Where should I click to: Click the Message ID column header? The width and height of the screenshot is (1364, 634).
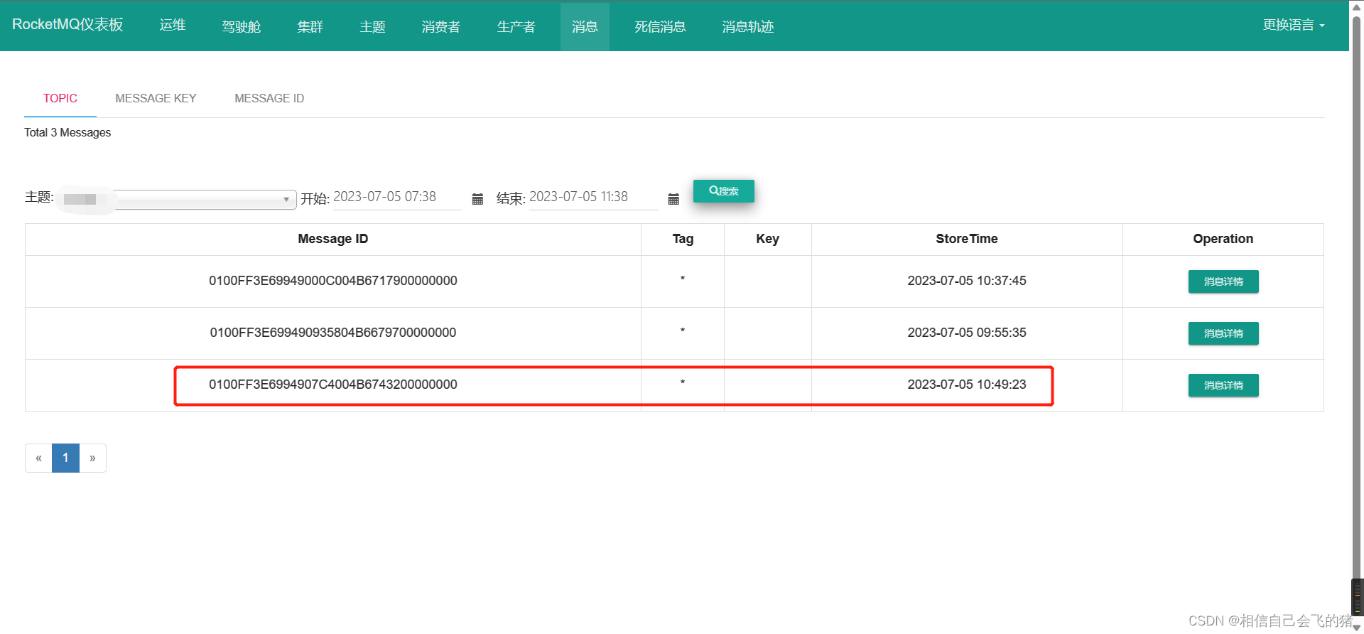333,239
